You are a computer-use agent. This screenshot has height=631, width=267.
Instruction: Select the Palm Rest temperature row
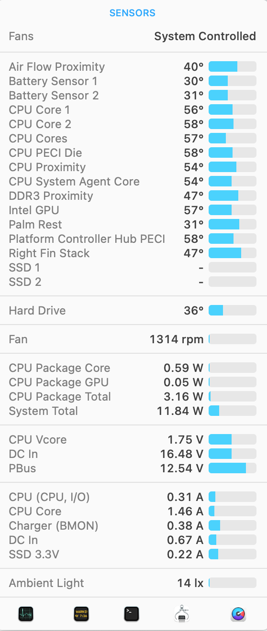(x=133, y=225)
